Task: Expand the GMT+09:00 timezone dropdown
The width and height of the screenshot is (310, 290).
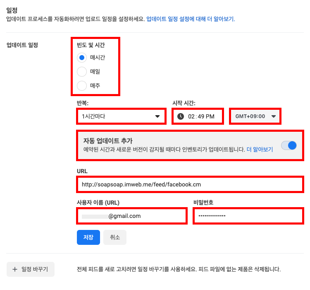Action: pyautogui.click(x=255, y=116)
